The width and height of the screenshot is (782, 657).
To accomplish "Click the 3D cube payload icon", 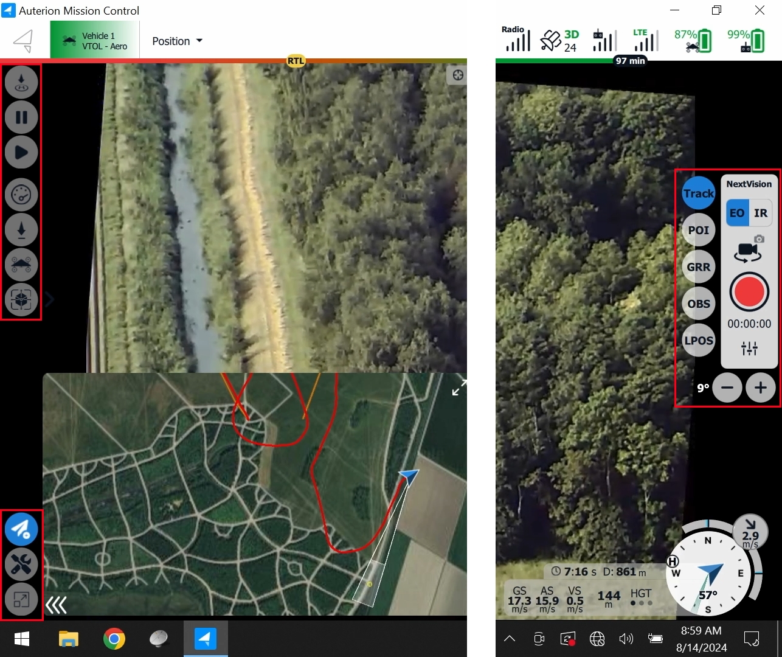I will (21, 299).
